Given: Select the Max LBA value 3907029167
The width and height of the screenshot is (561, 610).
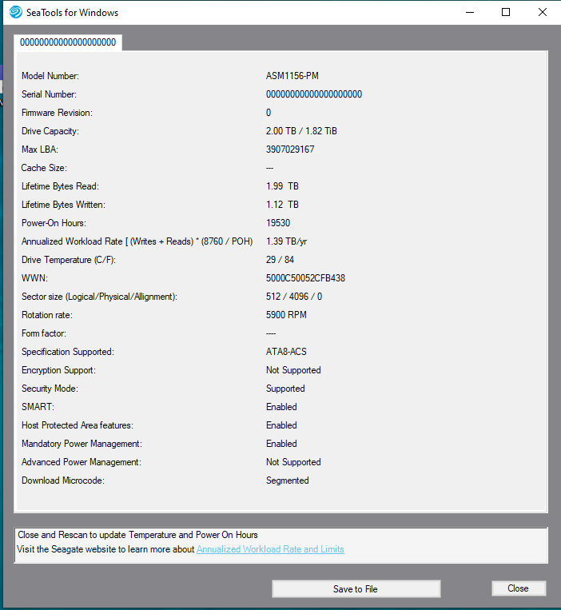Looking at the screenshot, I should (x=290, y=150).
